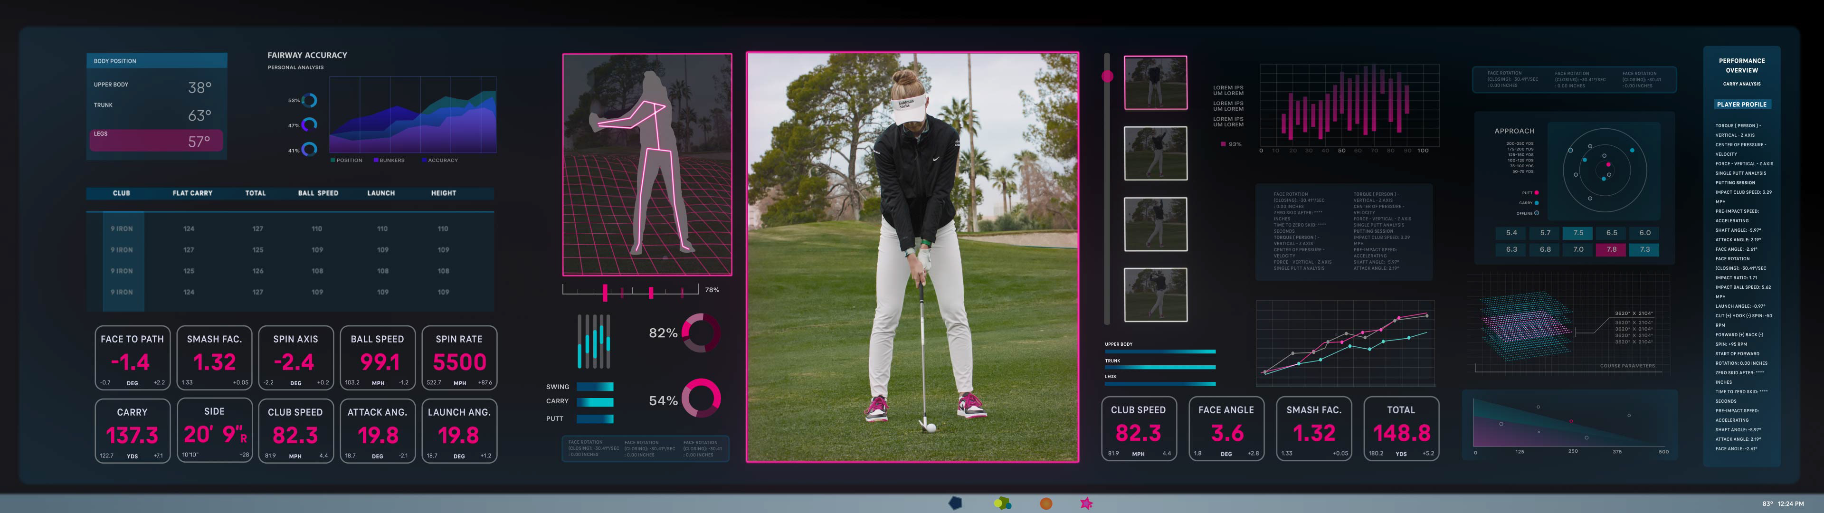
Task: Select the first swing thumbnail
Action: 1156,83
